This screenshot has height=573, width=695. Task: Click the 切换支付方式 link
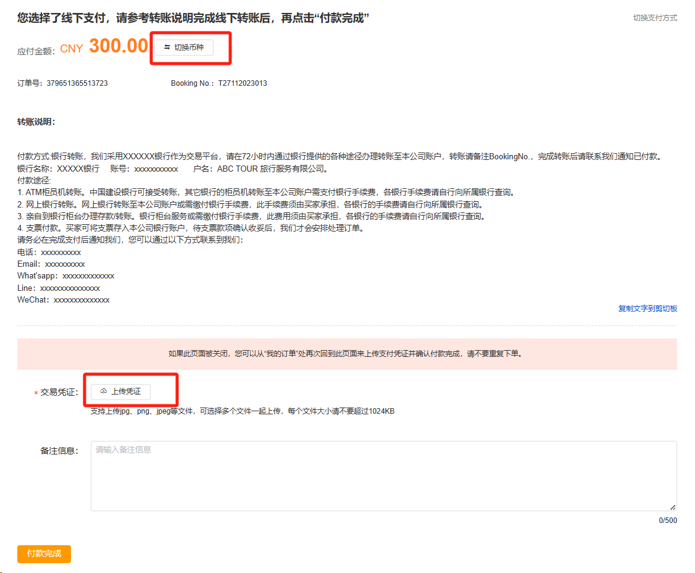[x=655, y=18]
